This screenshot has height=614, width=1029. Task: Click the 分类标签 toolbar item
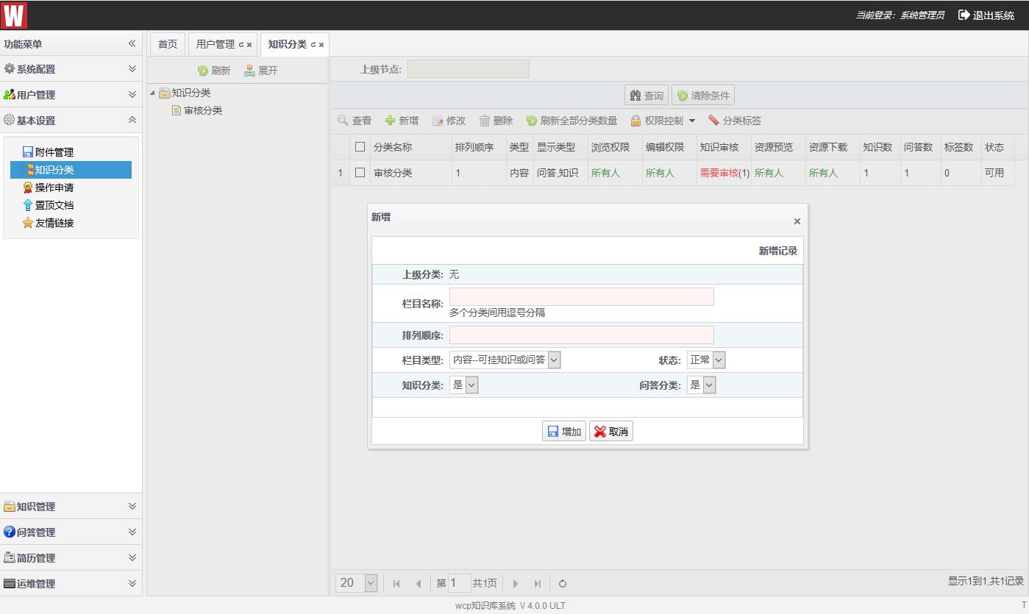tap(735, 121)
